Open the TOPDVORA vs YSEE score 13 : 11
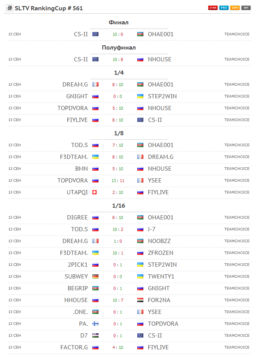The width and height of the screenshot is (254, 360). (x=118, y=181)
